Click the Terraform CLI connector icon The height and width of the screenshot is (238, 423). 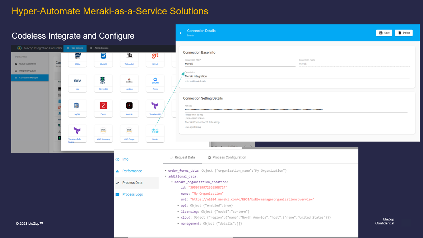155,108
